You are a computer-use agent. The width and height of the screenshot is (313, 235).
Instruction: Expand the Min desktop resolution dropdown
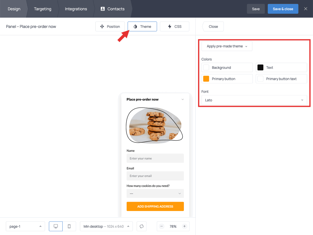coord(106,226)
